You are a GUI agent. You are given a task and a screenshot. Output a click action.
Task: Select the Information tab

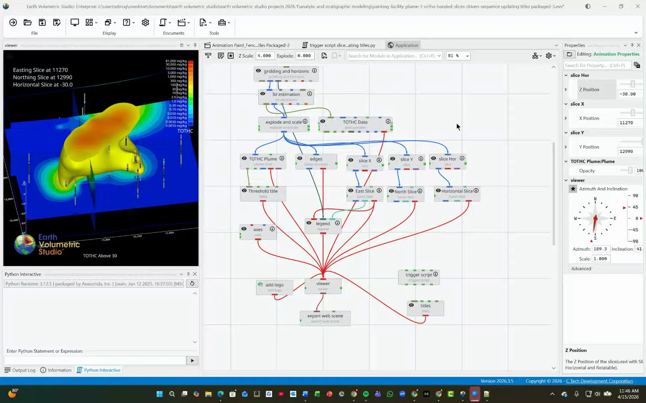click(56, 370)
